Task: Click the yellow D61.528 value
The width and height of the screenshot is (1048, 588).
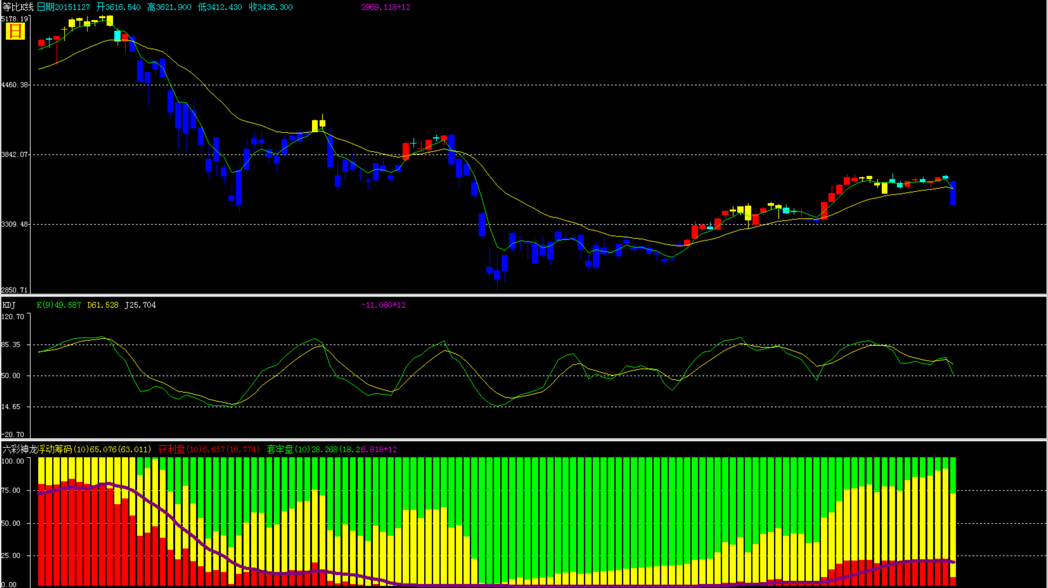Action: click(x=103, y=305)
